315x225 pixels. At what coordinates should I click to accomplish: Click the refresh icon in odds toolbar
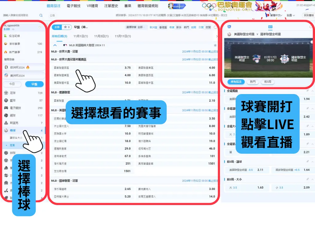pyautogui.click(x=215, y=27)
